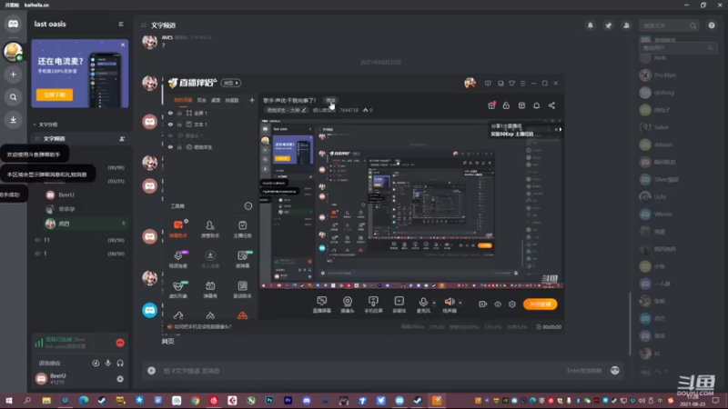The image size is (728, 409).
Task: Click the microphone icon below preview
Action: tap(423, 304)
